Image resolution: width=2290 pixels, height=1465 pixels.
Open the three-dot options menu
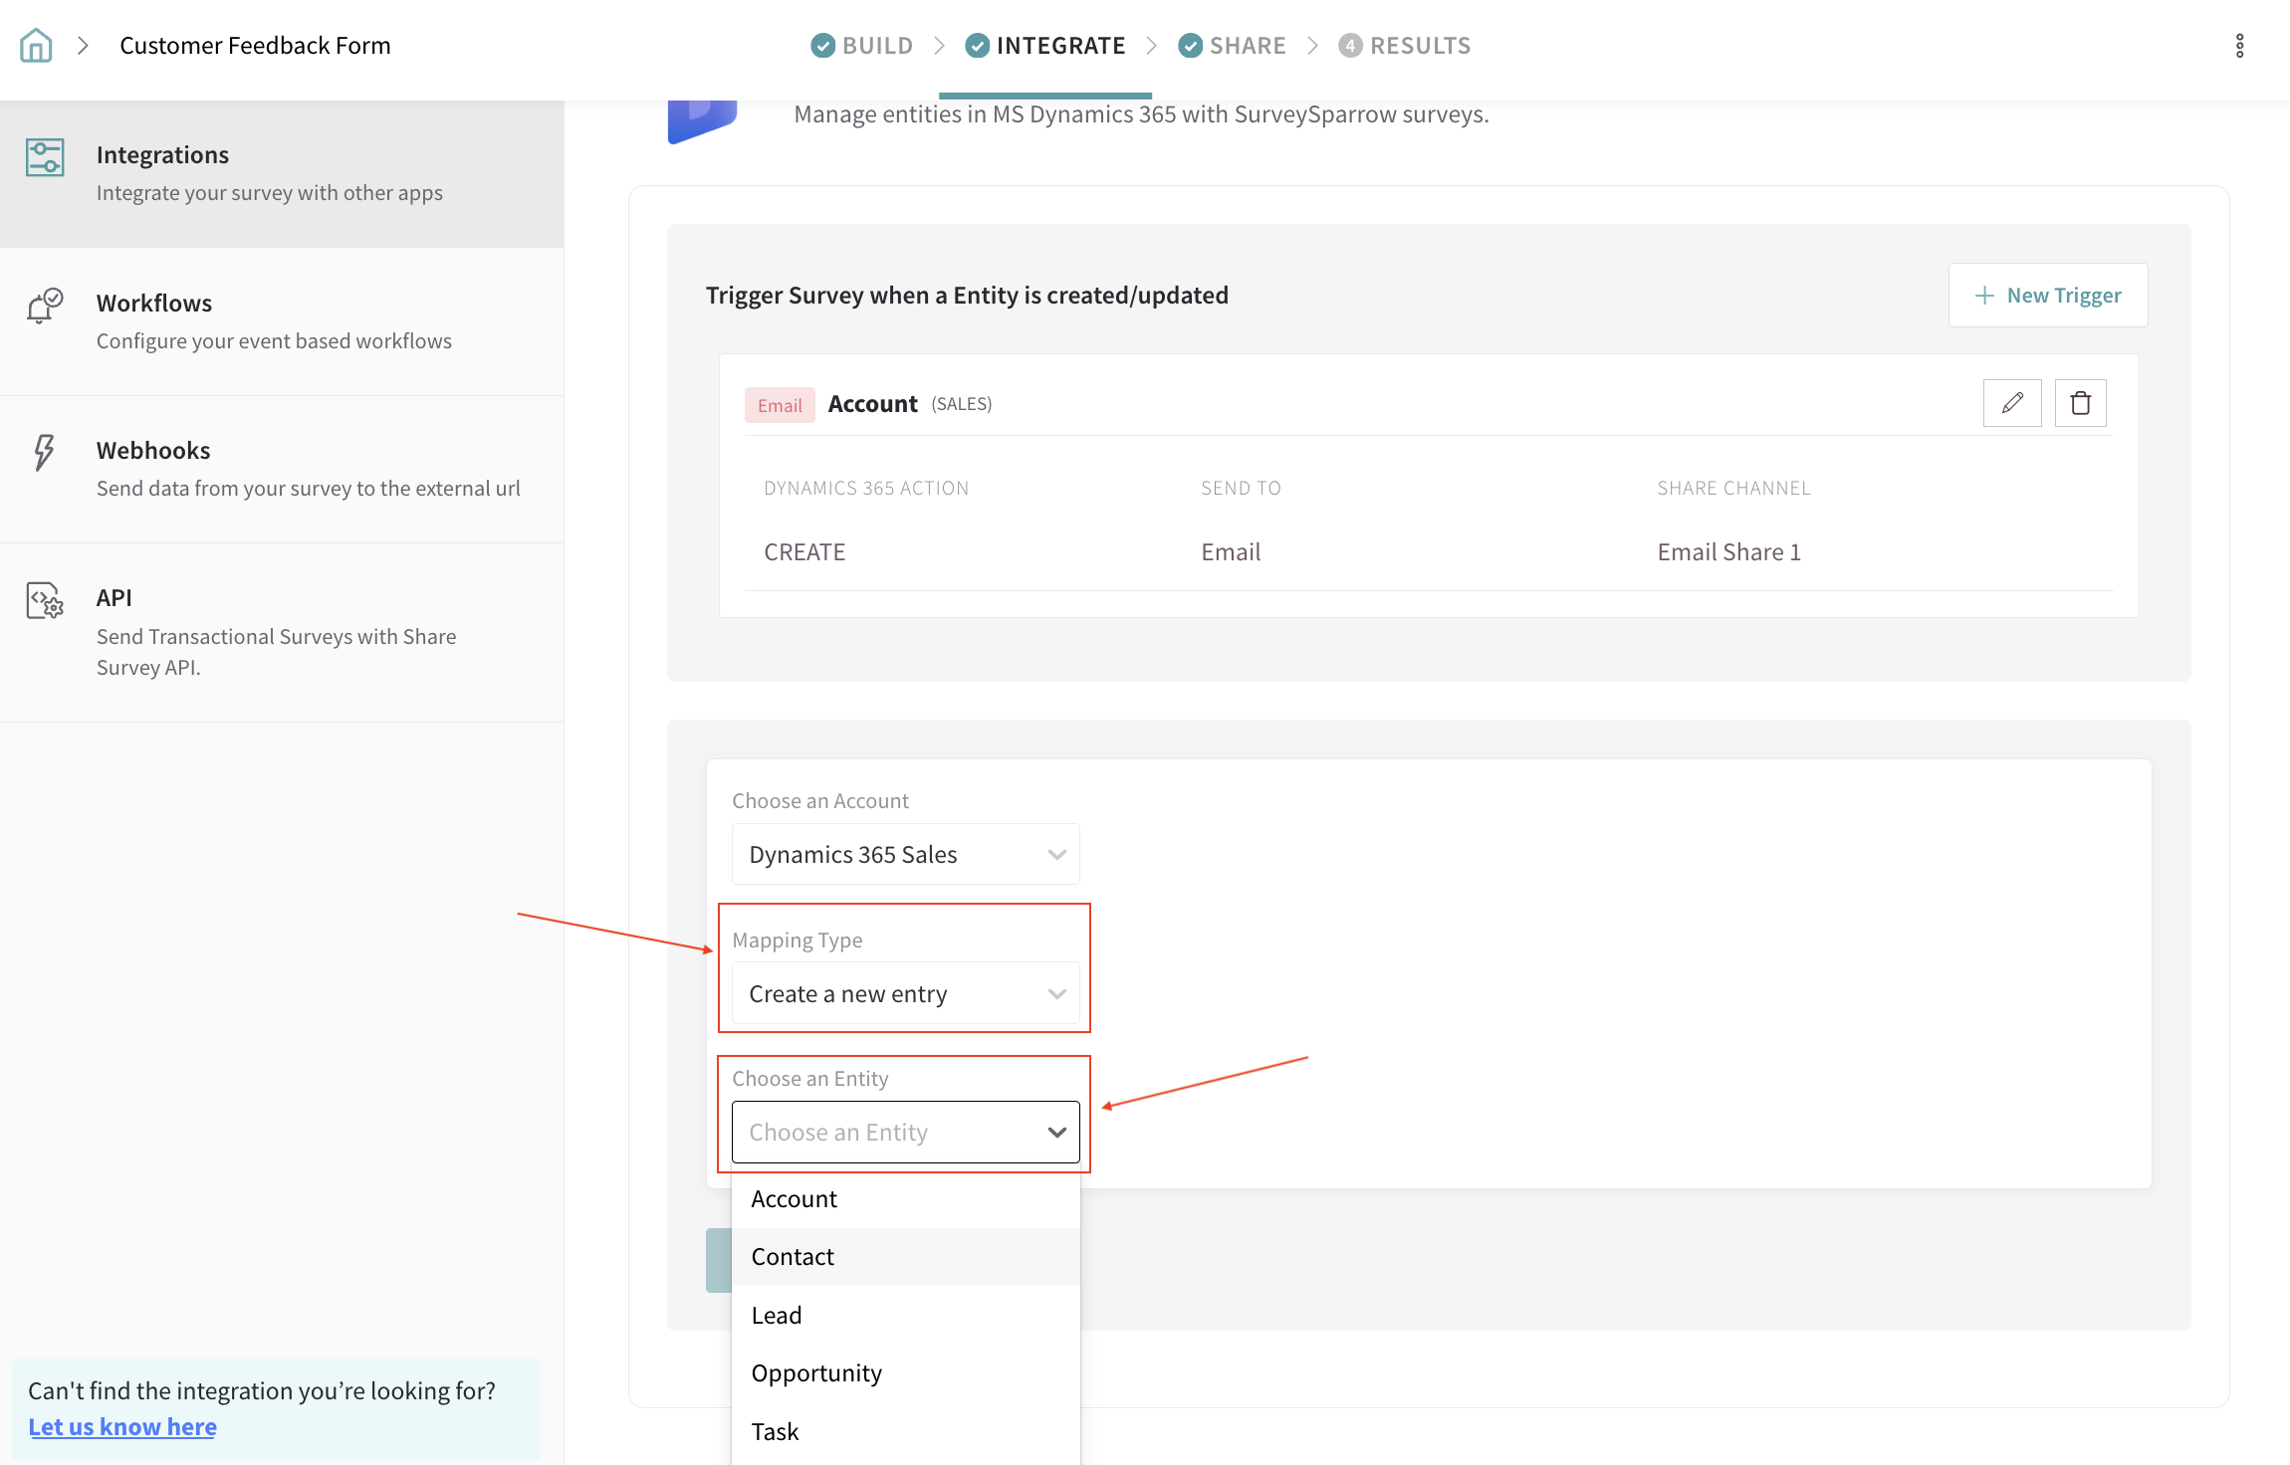pyautogui.click(x=2239, y=46)
